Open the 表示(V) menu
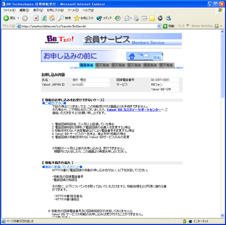The width and height of the screenshot is (226, 225). [38, 10]
